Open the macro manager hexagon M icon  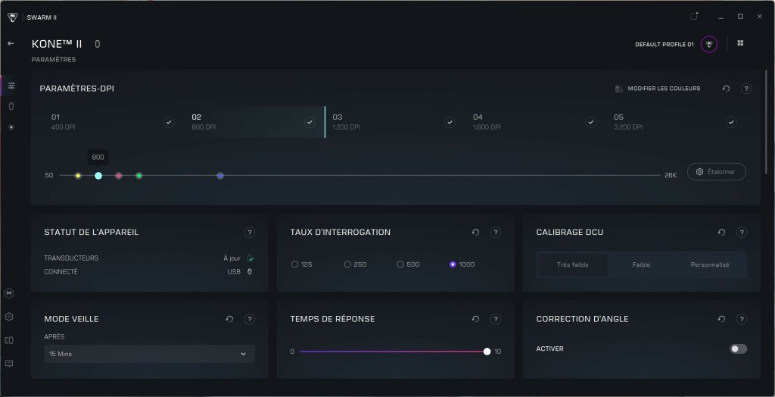point(9,293)
